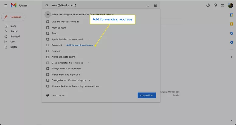This screenshot has height=125, width=236.
Task: Open the Support help icon
Action: pyautogui.click(x=208, y=5)
